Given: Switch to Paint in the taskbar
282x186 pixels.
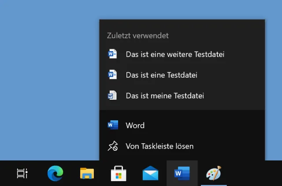Looking at the screenshot, I should [214, 173].
